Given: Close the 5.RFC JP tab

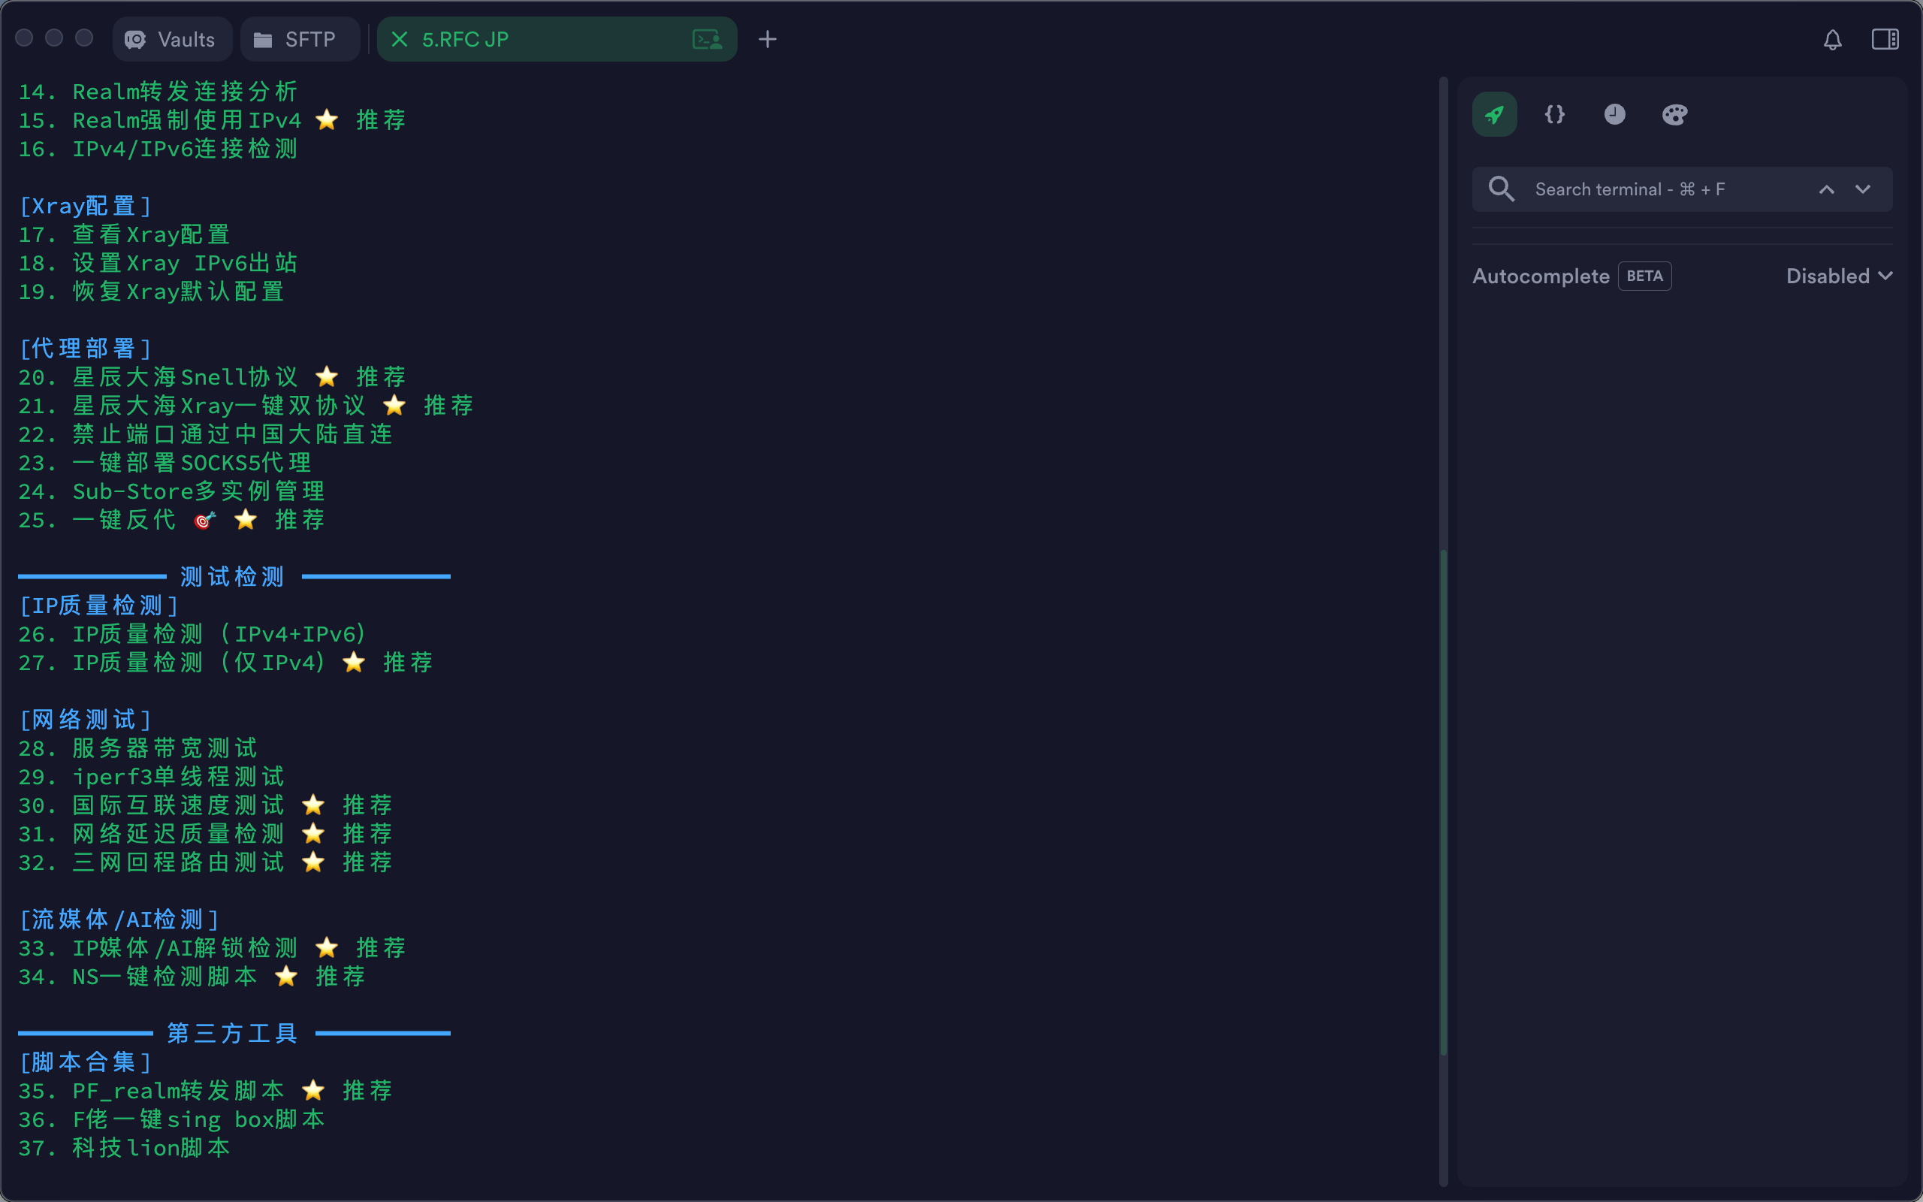Looking at the screenshot, I should [x=400, y=40].
